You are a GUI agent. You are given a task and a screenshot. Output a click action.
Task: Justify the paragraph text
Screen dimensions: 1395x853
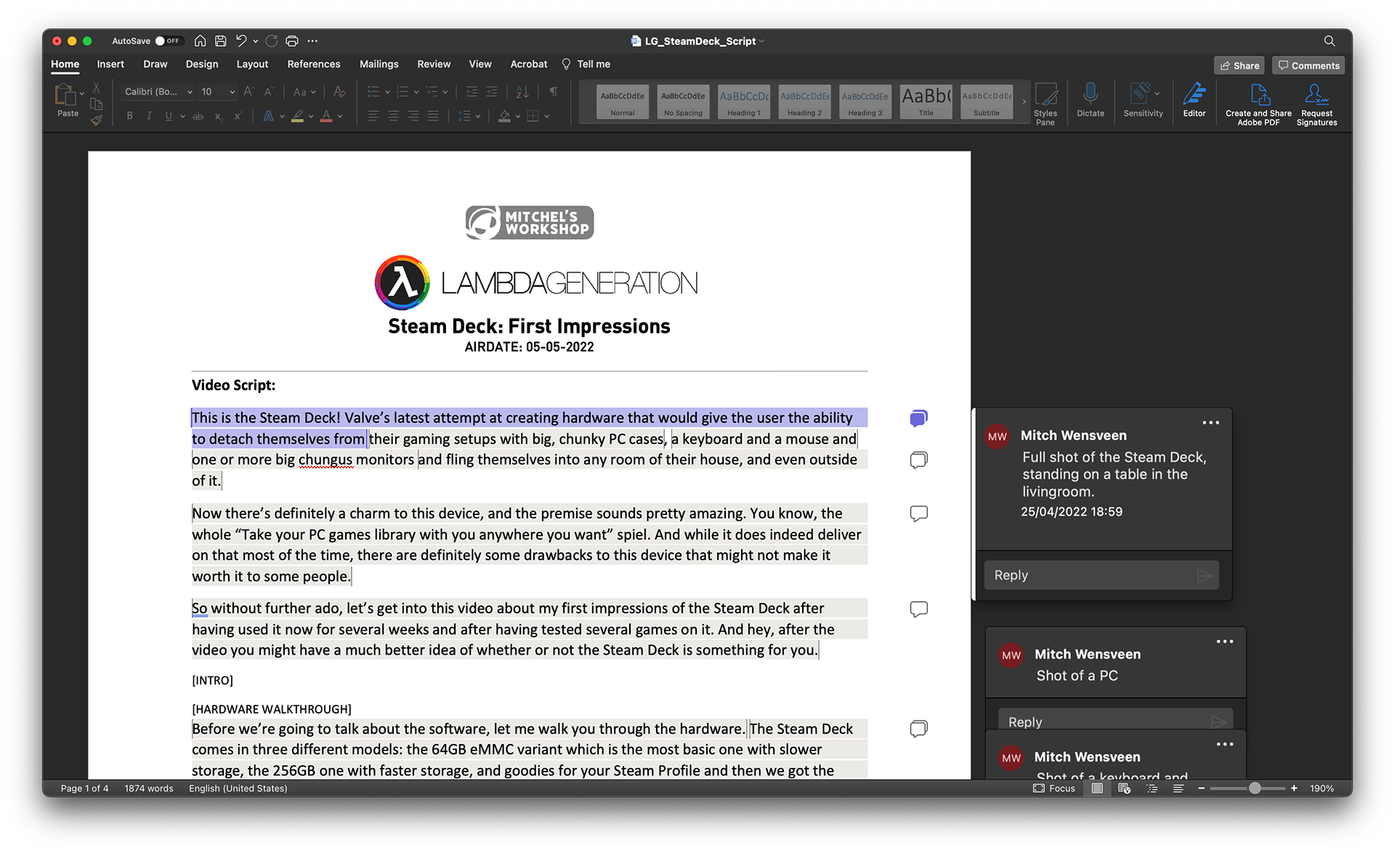point(433,116)
